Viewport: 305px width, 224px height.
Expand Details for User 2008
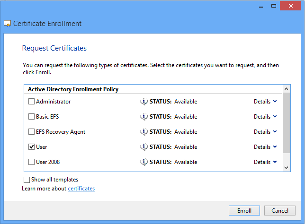coord(265,162)
